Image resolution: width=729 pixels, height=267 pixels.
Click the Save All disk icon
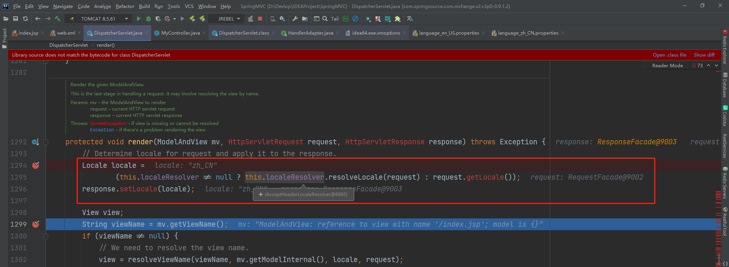pos(16,19)
